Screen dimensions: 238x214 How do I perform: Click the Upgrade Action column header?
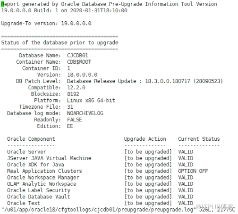tap(145, 139)
